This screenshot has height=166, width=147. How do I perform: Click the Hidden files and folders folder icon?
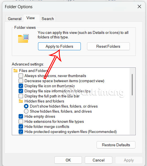tap(21, 101)
